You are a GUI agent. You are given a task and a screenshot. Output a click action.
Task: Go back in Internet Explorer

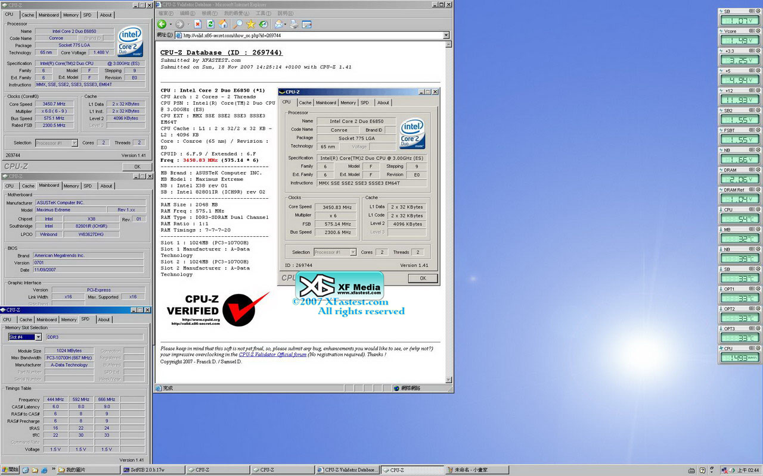(162, 24)
